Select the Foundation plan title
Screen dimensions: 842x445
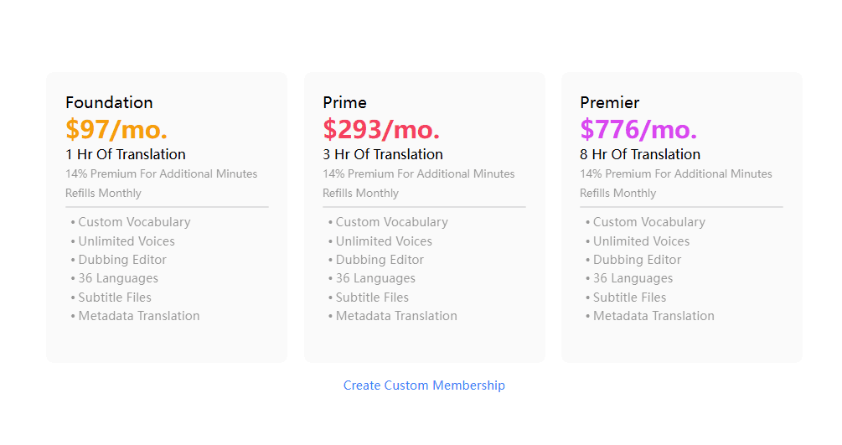click(x=109, y=103)
